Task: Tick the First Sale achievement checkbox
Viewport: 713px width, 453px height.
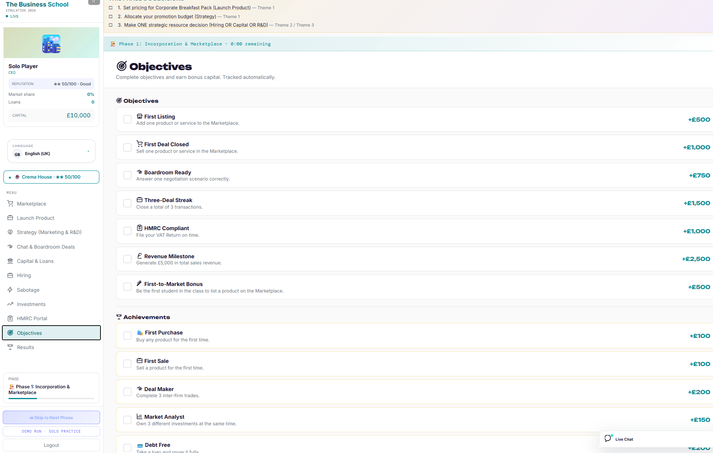Action: pyautogui.click(x=127, y=364)
